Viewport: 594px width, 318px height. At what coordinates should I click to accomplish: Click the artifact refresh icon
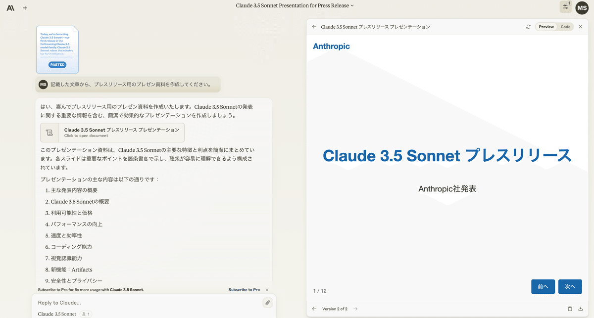528,27
